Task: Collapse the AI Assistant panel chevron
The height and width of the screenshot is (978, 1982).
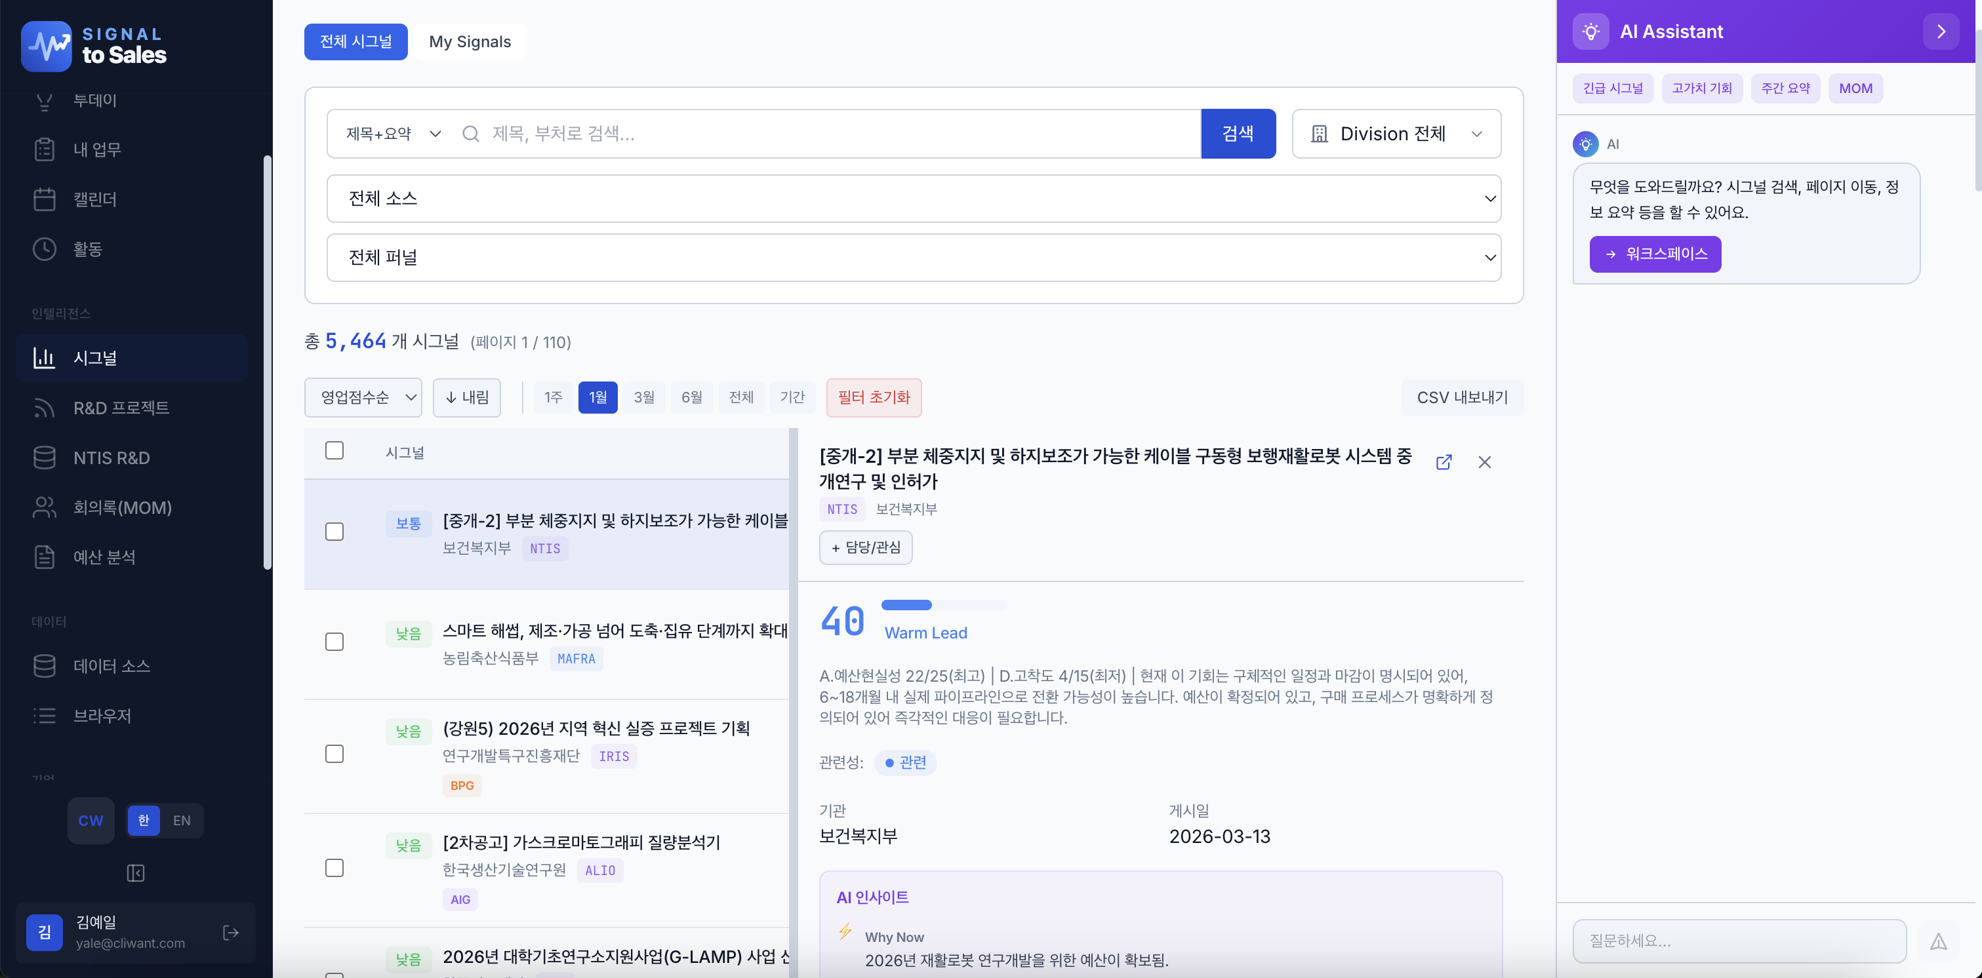Action: [x=1941, y=31]
